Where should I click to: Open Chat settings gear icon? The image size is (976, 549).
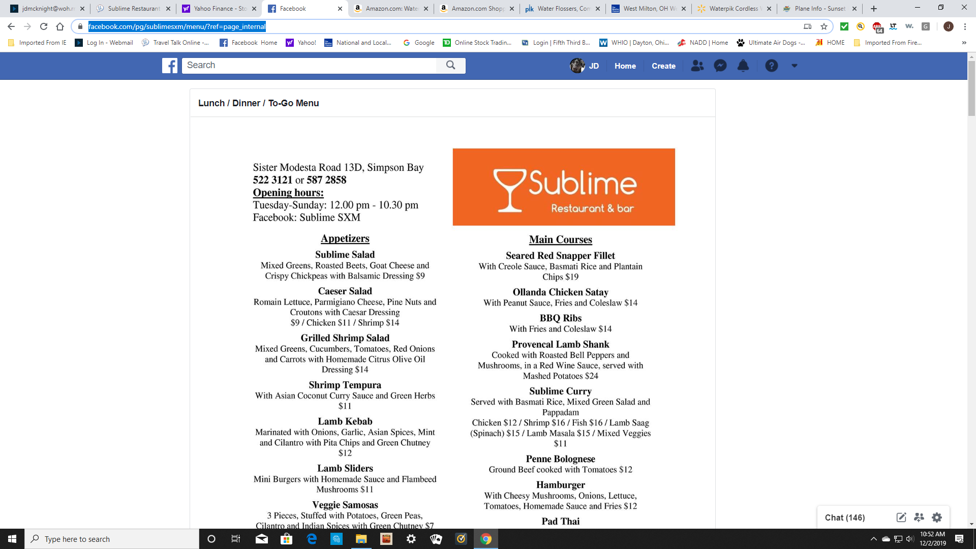pyautogui.click(x=937, y=517)
